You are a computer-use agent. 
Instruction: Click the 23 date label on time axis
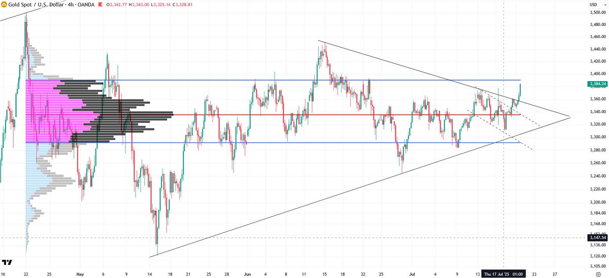pos(534,273)
